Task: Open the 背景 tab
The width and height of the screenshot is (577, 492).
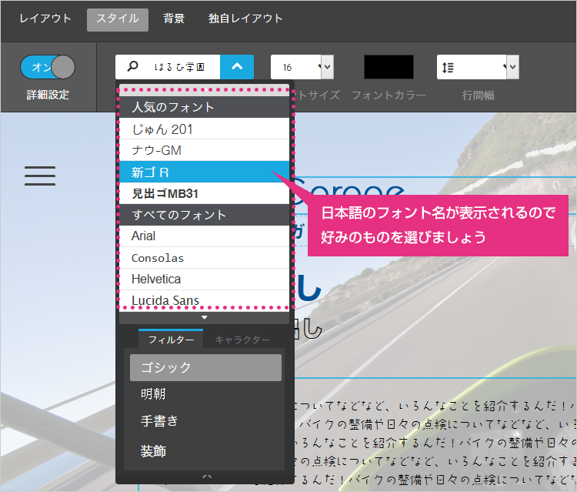Action: (174, 18)
